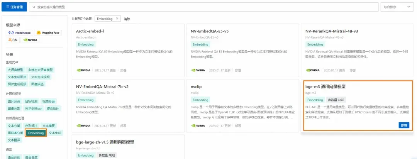
Task: Filter by the PAI source logo
Action: (13, 40)
